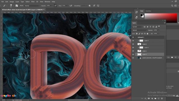The image size is (179, 101).
Task: Toggle pressure for size icon
Action: 94,6
